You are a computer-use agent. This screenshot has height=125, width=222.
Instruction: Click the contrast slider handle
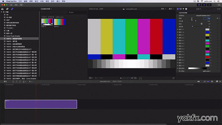pos(196,21)
